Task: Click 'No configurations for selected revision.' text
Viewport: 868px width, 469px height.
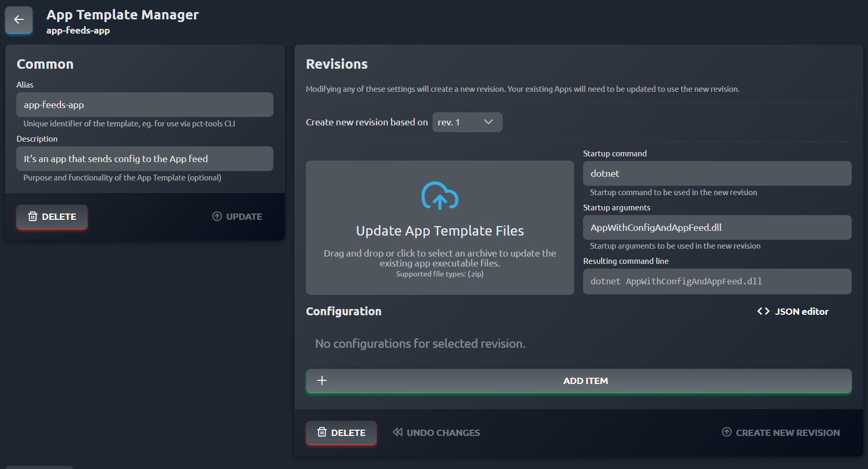Action: [420, 344]
